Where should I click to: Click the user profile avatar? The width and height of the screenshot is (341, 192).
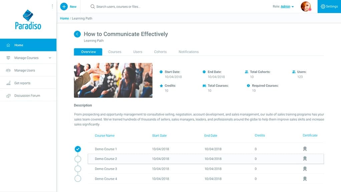[306, 7]
